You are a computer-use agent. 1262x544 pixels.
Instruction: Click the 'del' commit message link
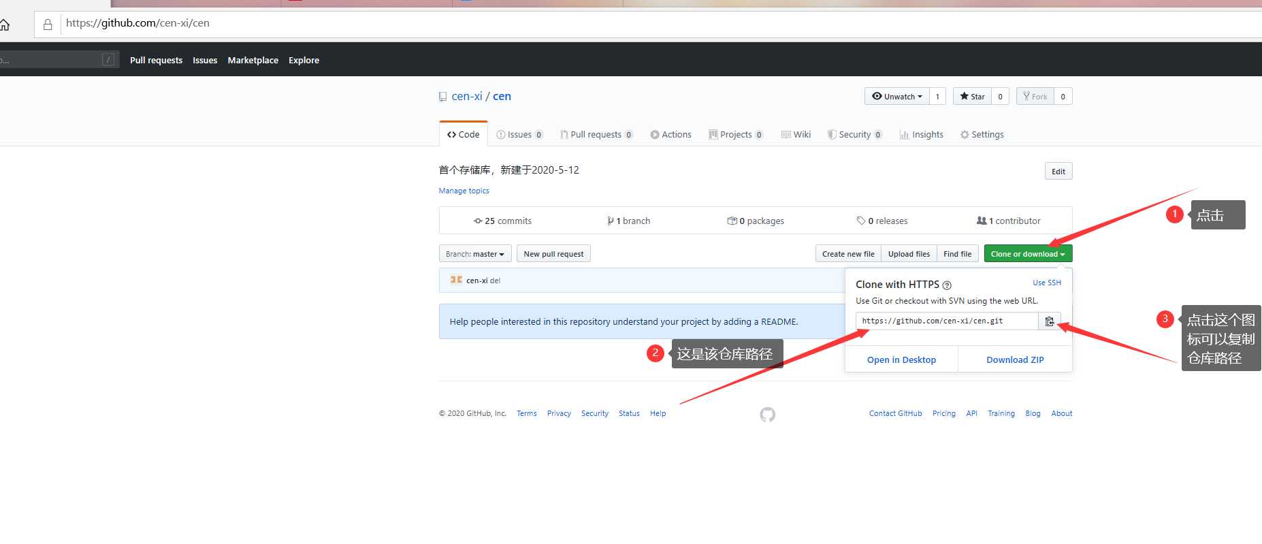pos(495,281)
